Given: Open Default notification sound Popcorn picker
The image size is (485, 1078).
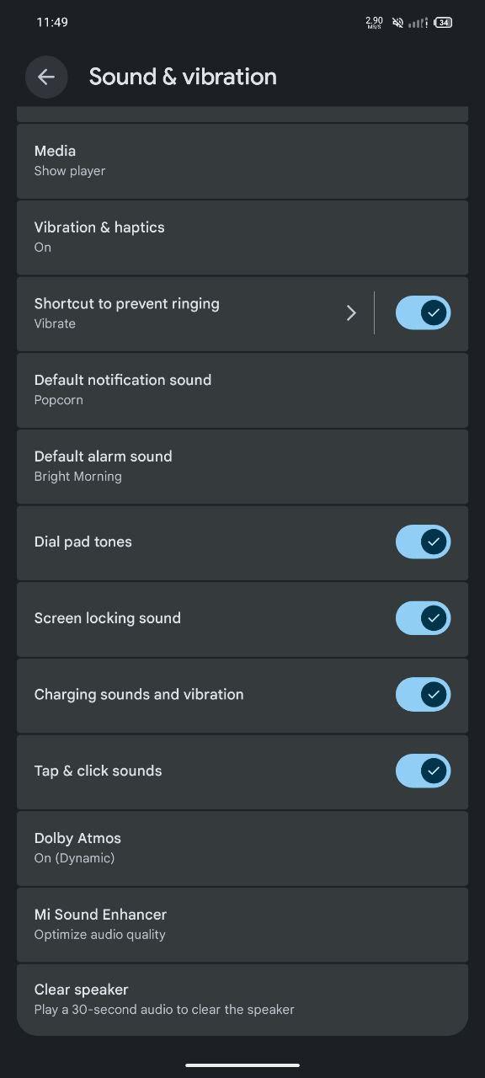Looking at the screenshot, I should click(x=242, y=390).
